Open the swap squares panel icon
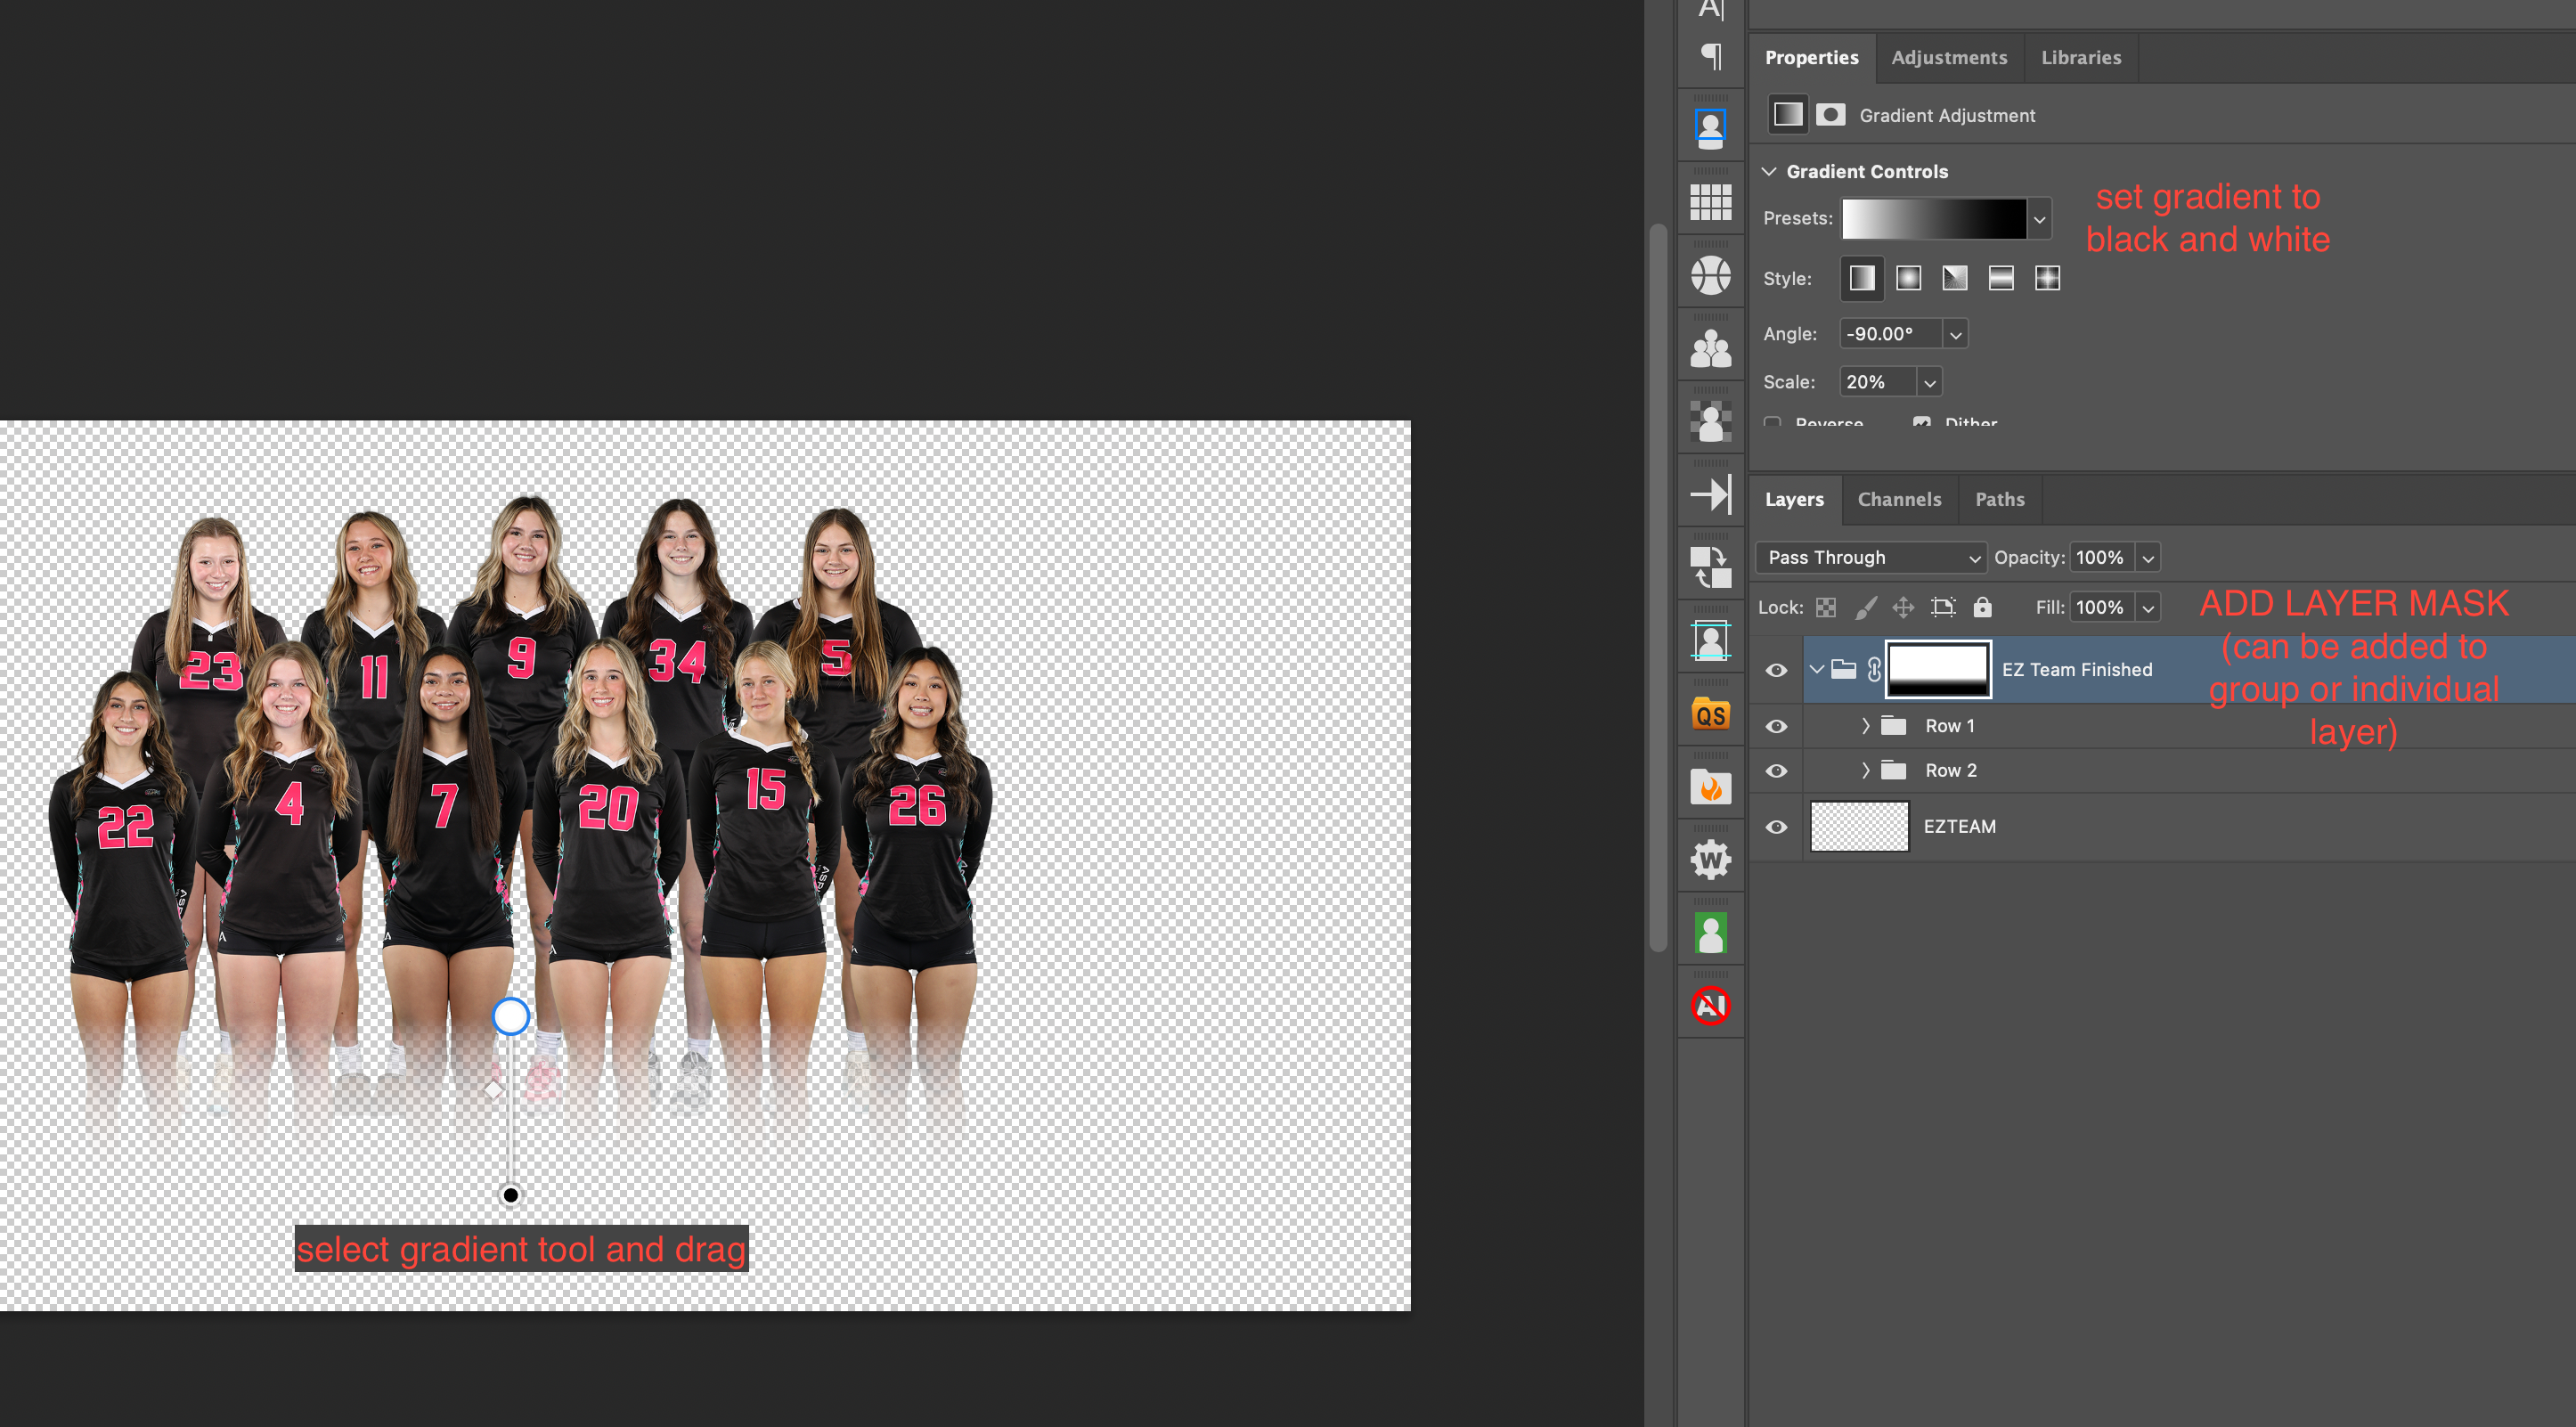 (1711, 567)
